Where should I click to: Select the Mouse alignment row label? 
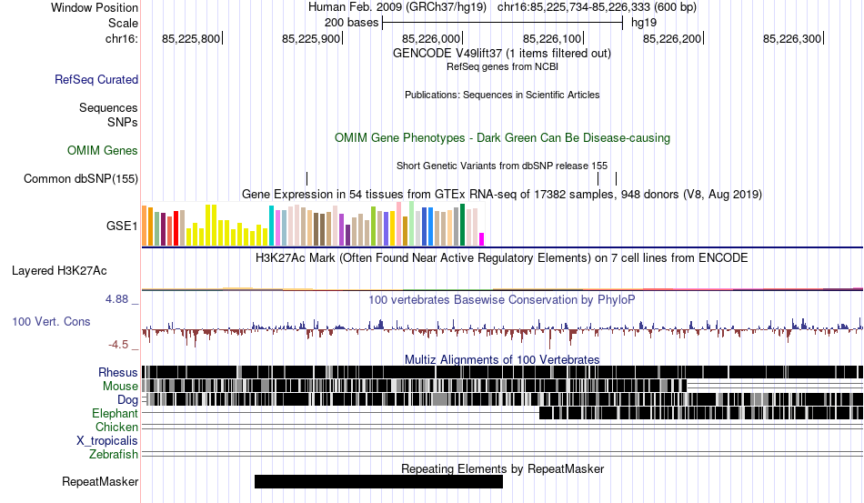[x=120, y=387]
